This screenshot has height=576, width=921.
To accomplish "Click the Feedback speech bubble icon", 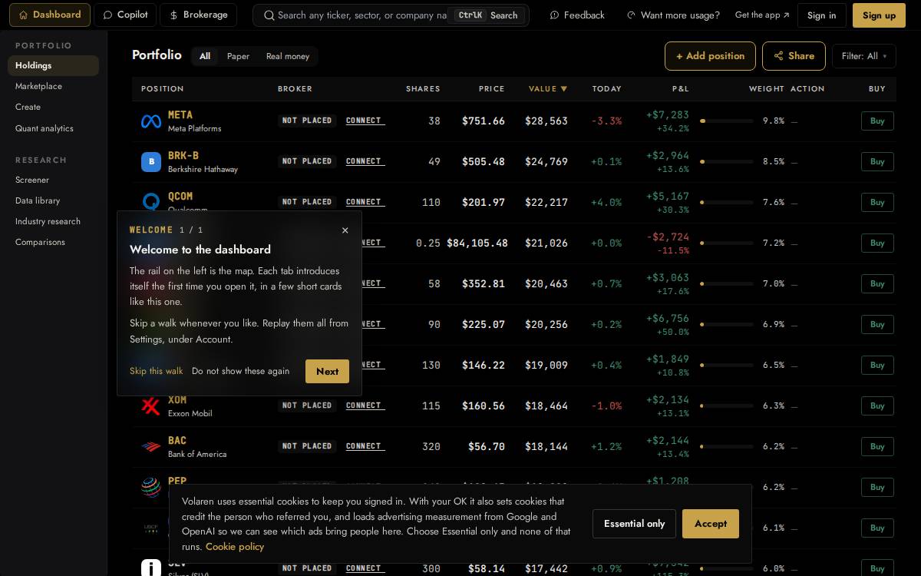I will coord(555,15).
